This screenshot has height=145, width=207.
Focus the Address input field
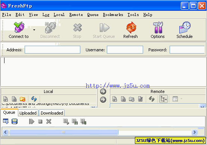point(52,50)
